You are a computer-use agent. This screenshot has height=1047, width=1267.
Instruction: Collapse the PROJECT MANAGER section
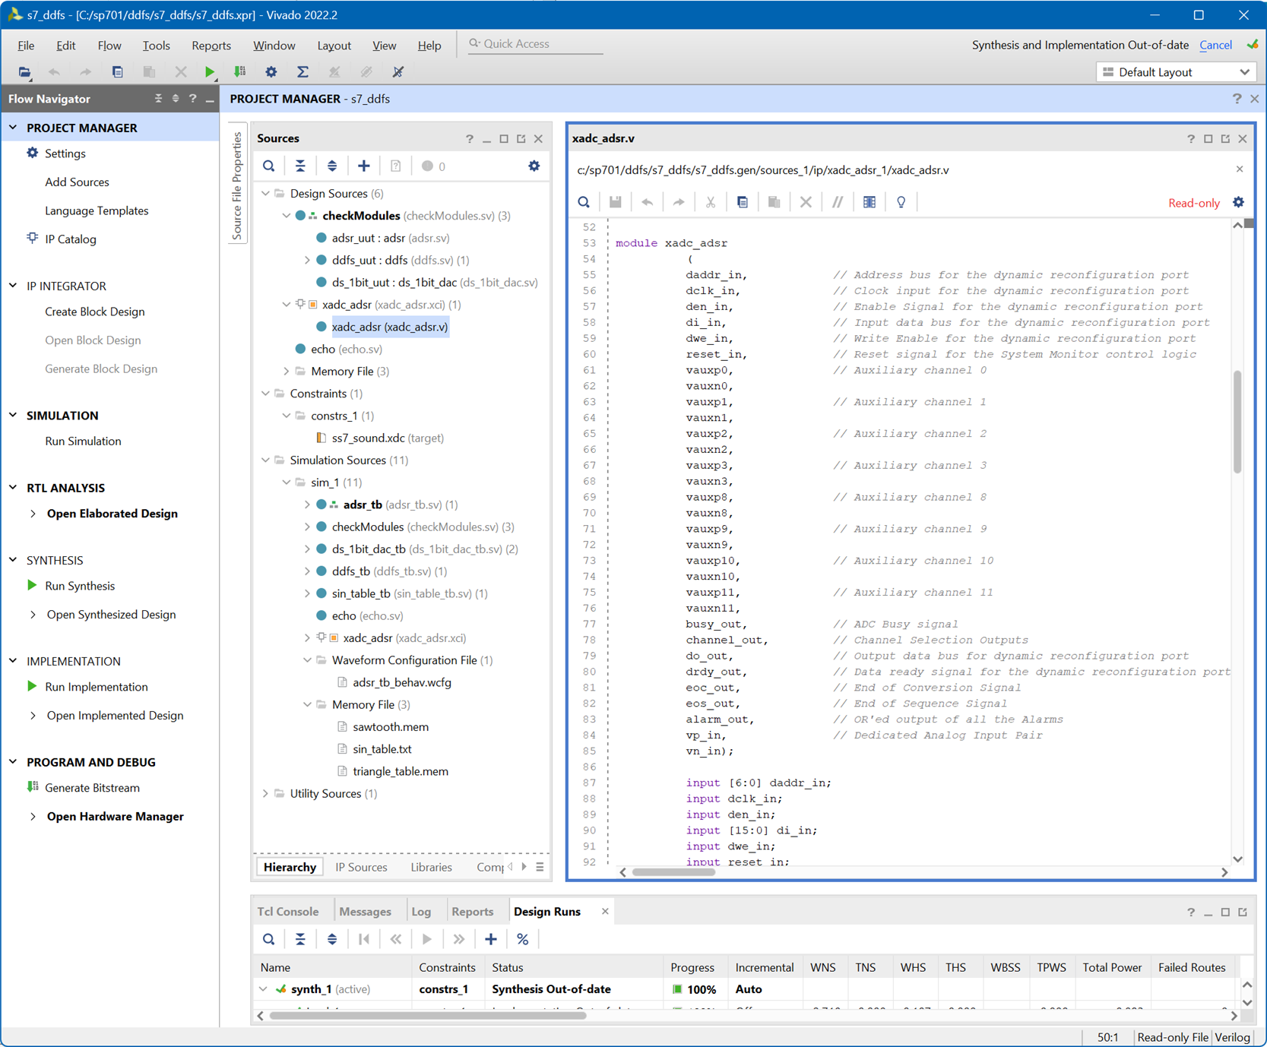coord(13,128)
